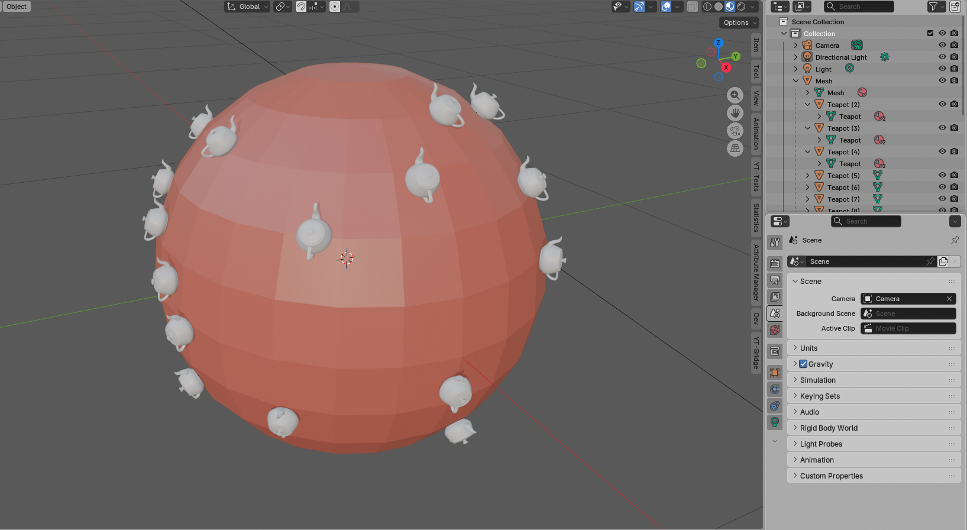Click the X axis on navigation gizmo
Viewport: 967px width, 530px height.
coord(726,67)
